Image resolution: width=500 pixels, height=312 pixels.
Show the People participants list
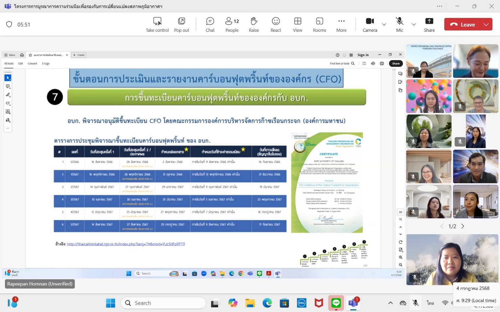click(232, 24)
